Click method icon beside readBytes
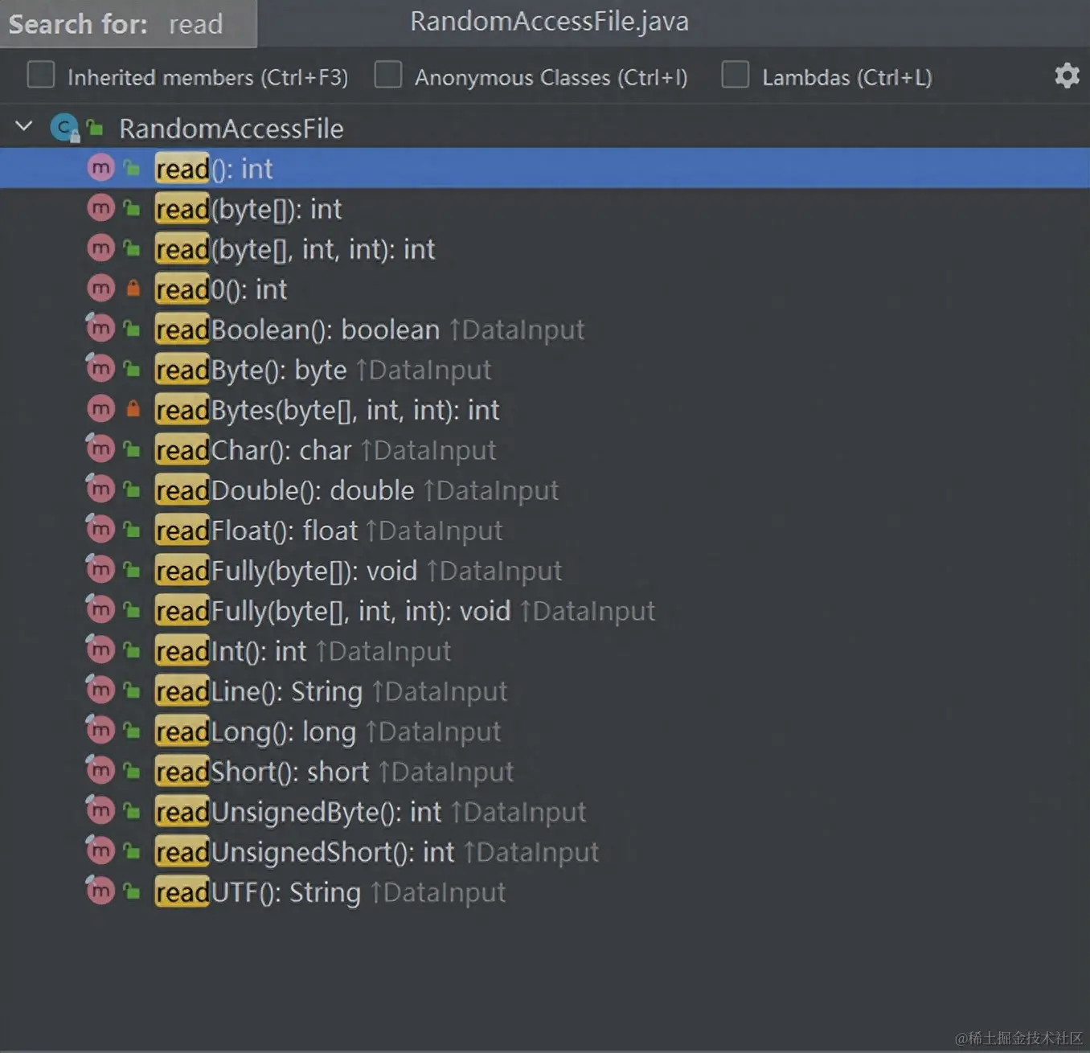 pos(100,409)
